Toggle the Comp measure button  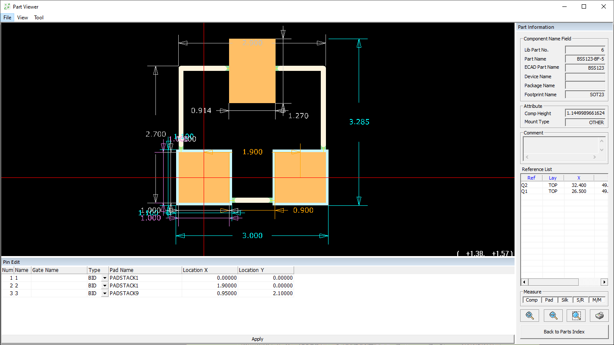[x=531, y=300]
